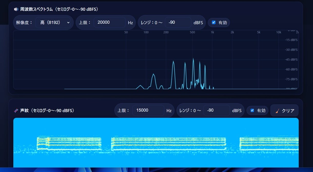
Task: Click the 2k frequency axis label
Action: (x=232, y=32)
